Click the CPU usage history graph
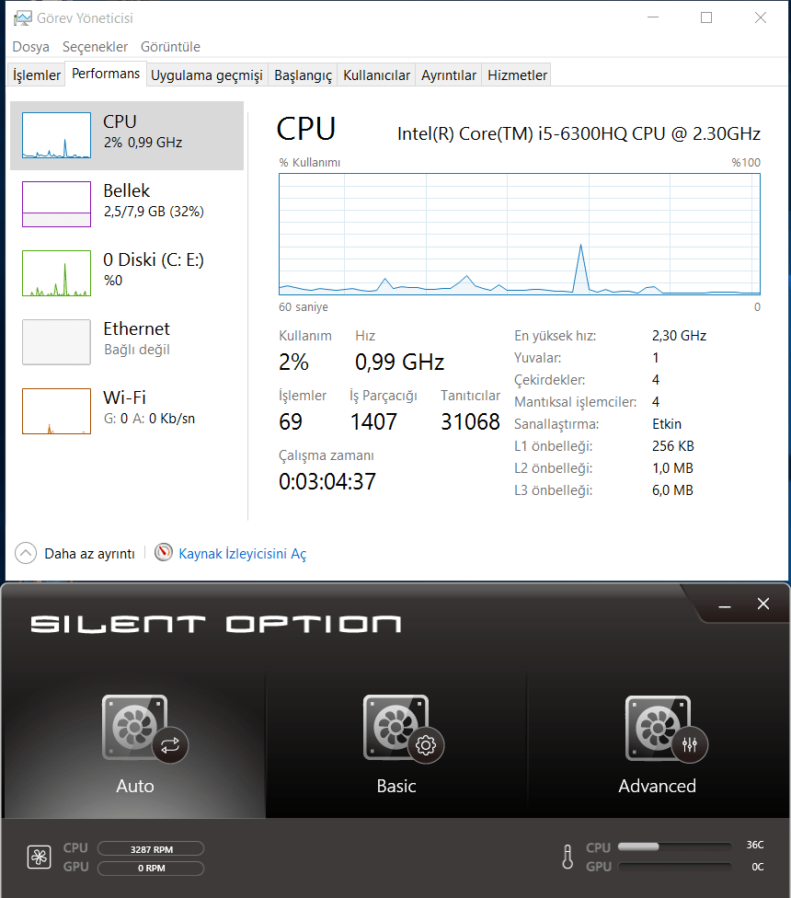Image resolution: width=791 pixels, height=898 pixels. (x=519, y=235)
